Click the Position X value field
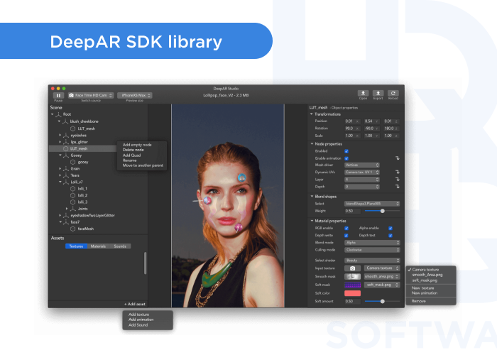 (x=352, y=121)
